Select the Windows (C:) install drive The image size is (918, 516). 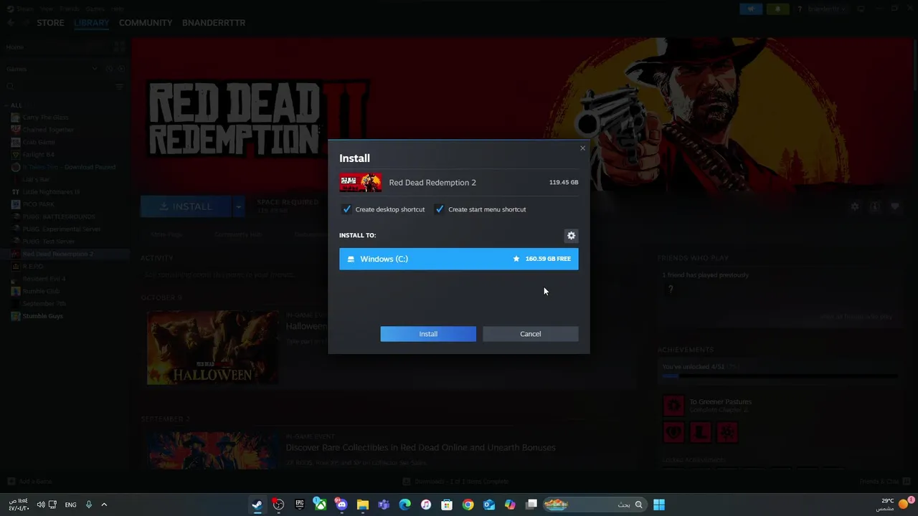(458, 259)
